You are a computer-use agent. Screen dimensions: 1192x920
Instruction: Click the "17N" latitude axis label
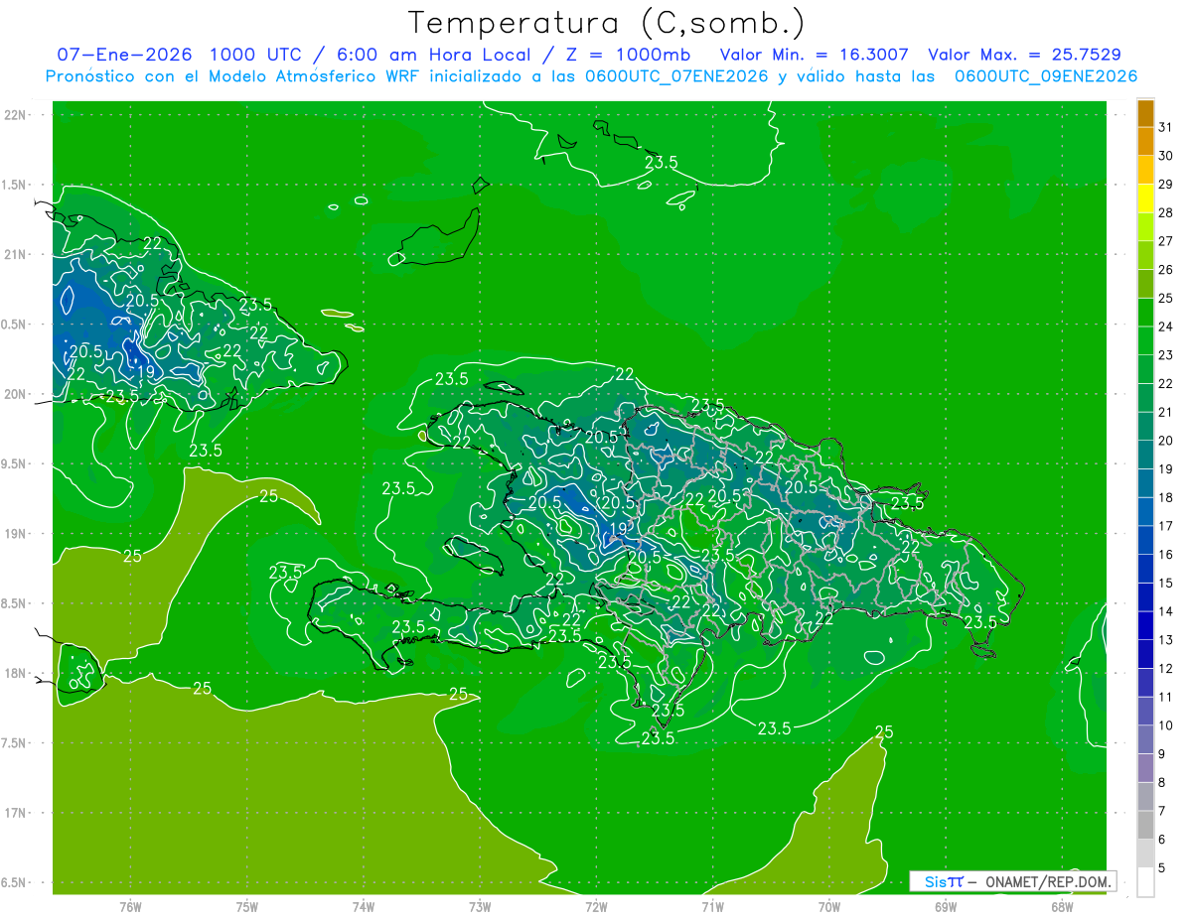pos(15,813)
